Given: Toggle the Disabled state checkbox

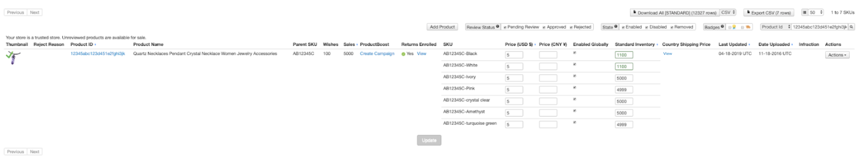Looking at the screenshot, I should [647, 27].
